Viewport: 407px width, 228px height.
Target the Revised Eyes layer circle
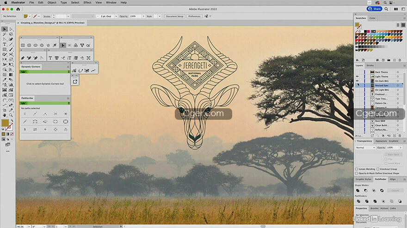[398, 85]
